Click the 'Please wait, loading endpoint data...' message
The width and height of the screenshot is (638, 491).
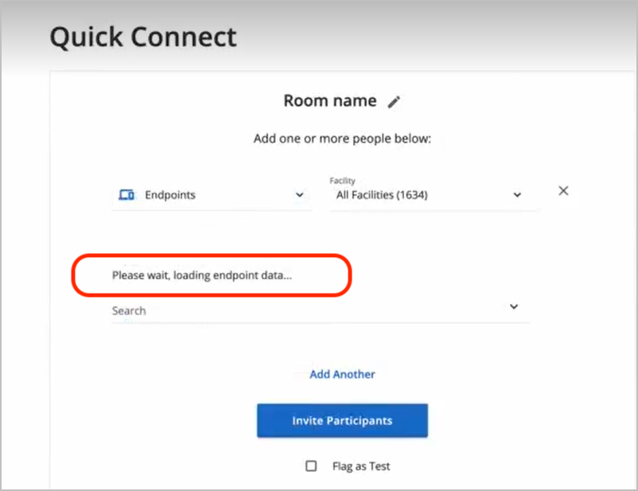tap(202, 275)
